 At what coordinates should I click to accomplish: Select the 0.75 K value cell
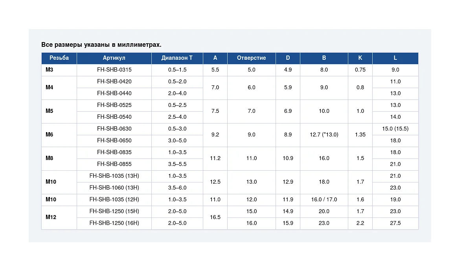click(x=360, y=70)
